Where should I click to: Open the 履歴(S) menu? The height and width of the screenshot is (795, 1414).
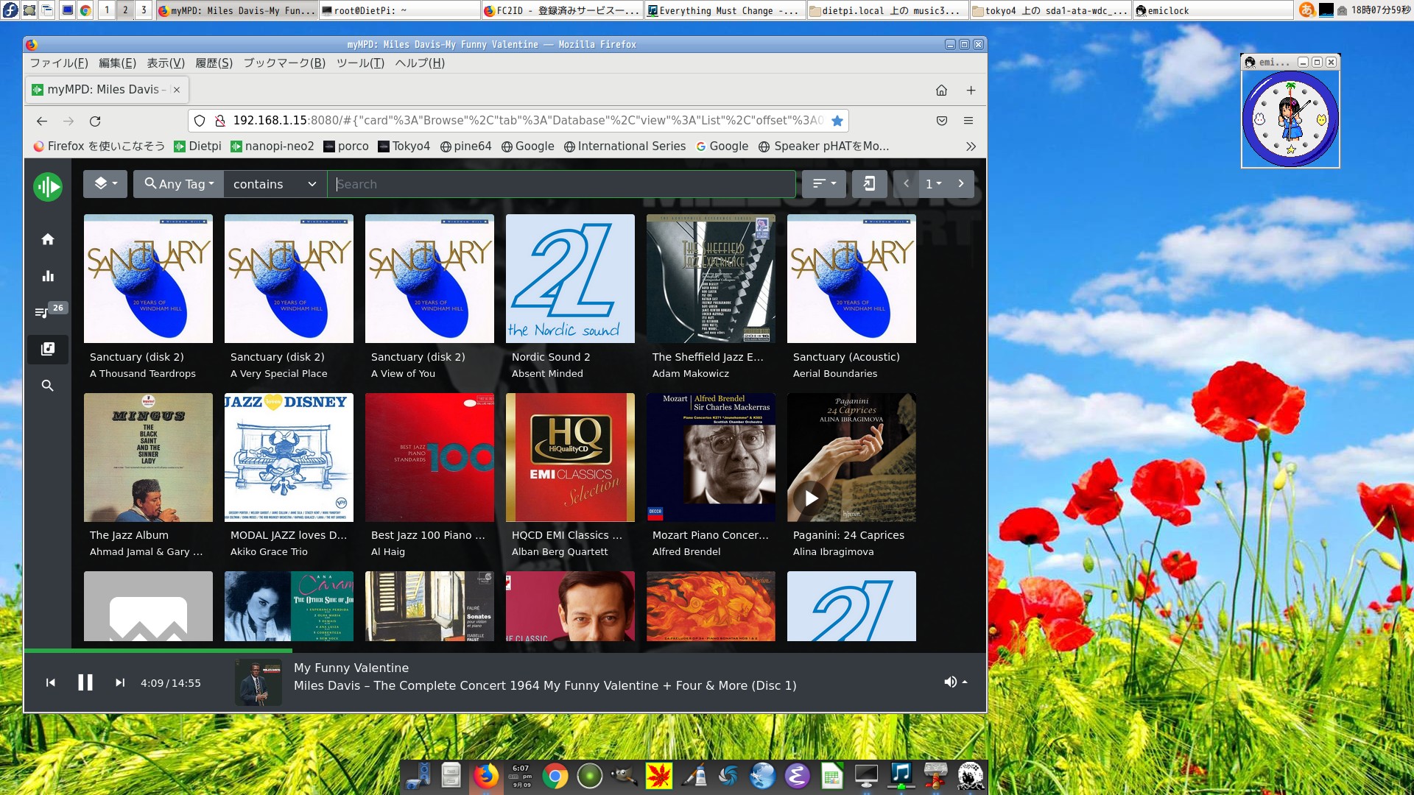(x=214, y=63)
